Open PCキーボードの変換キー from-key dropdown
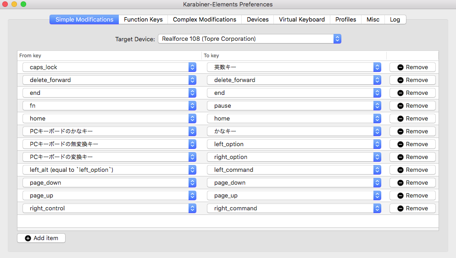This screenshot has width=456, height=258. [109, 157]
